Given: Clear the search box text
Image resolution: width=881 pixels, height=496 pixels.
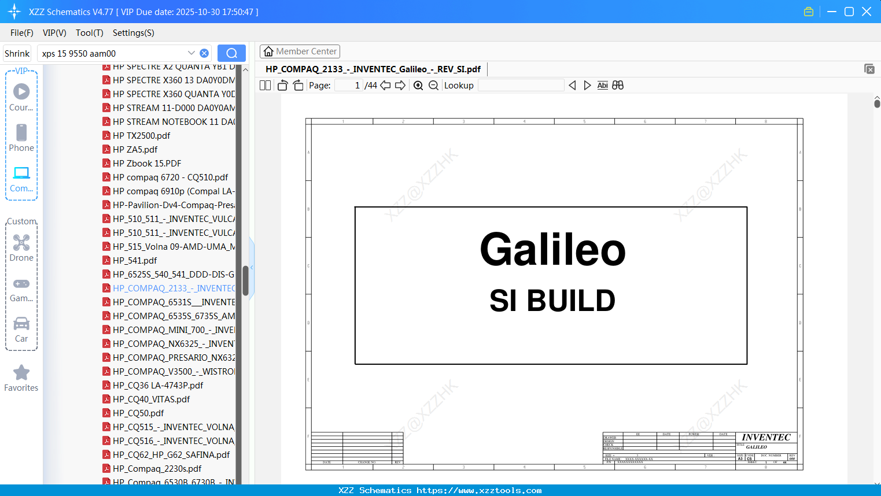Looking at the screenshot, I should [x=204, y=53].
